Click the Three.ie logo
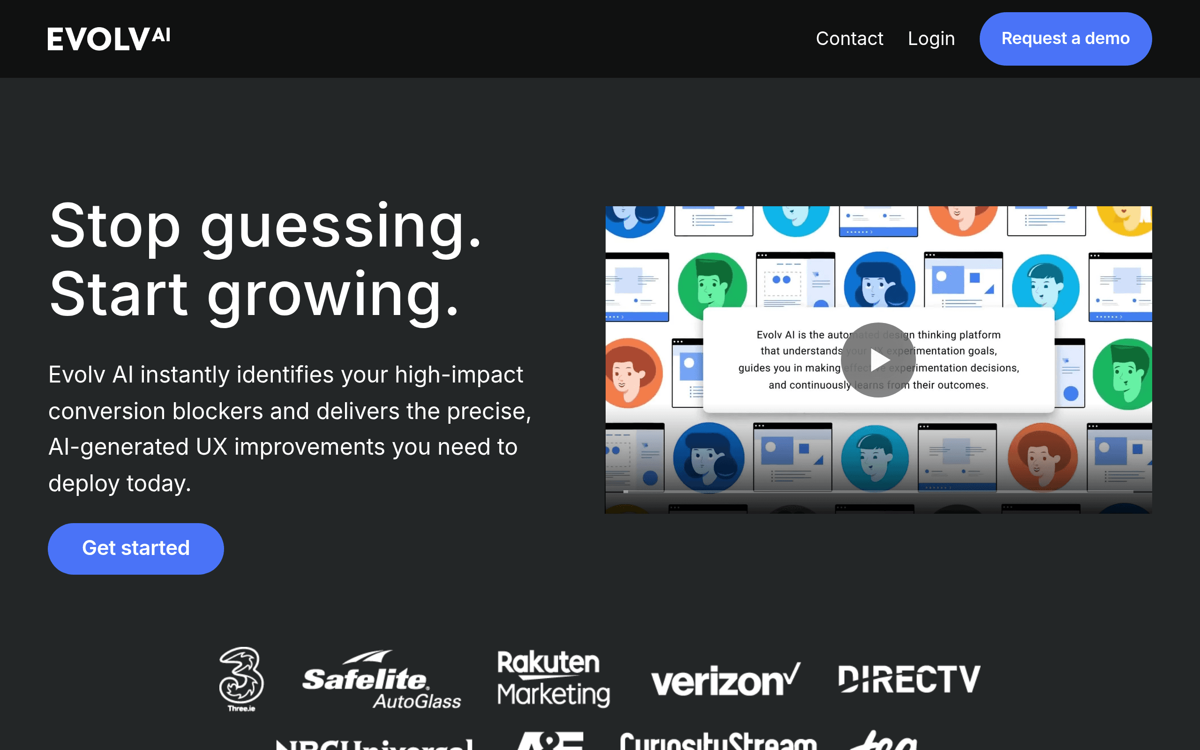 [241, 679]
